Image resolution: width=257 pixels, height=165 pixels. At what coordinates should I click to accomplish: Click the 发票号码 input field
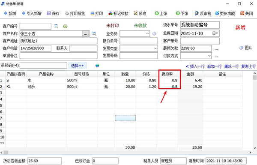click(x=139, y=56)
